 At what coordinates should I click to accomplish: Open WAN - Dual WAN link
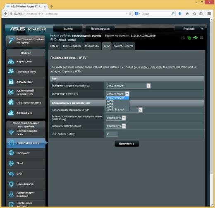point(151,67)
